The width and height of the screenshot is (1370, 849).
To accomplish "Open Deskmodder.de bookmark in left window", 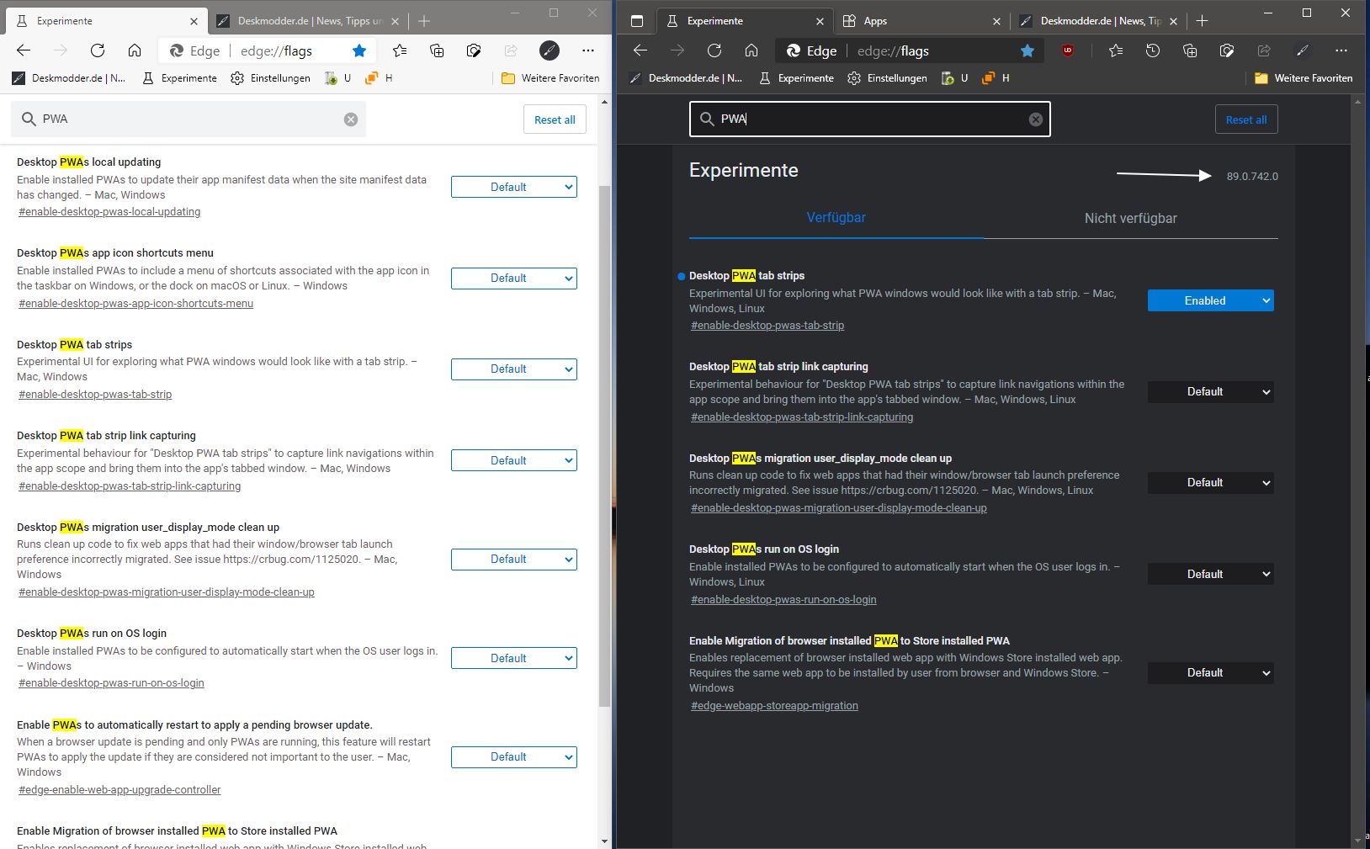I will click(69, 78).
